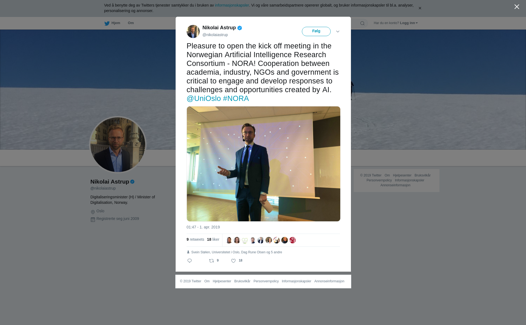Close the tweet overlay with the X
Viewport: 526px width, 325px height.
pos(517,7)
